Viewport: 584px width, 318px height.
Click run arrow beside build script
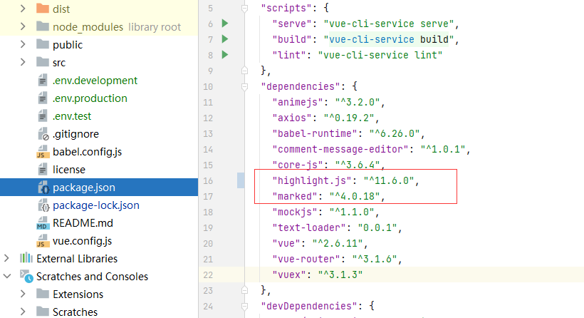225,39
